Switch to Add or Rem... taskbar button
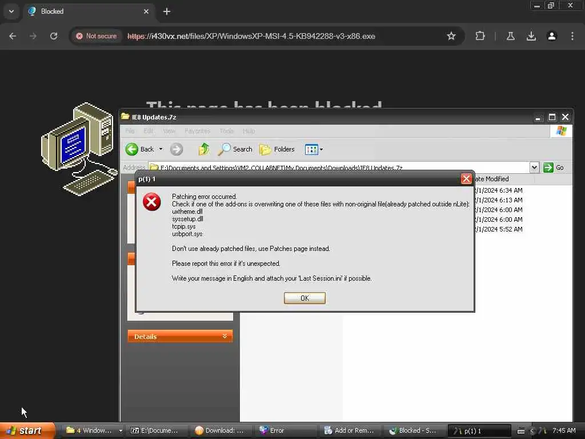 [x=351, y=430]
